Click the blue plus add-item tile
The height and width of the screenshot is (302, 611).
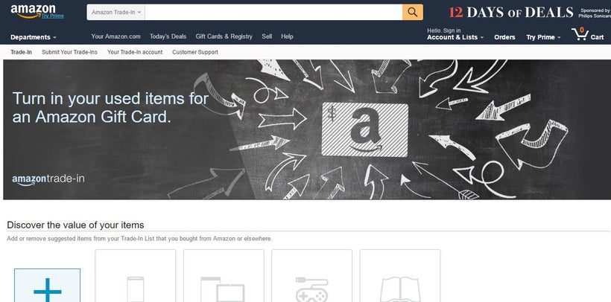pos(48,286)
